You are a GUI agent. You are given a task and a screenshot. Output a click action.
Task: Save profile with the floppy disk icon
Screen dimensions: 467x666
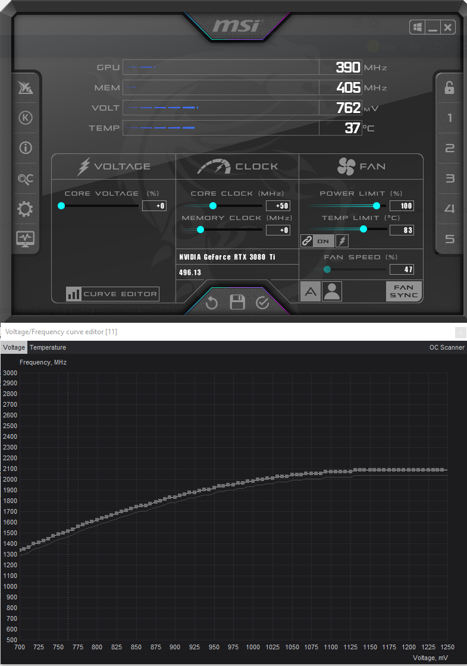click(237, 302)
